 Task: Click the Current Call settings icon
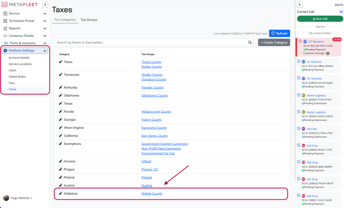(341, 12)
